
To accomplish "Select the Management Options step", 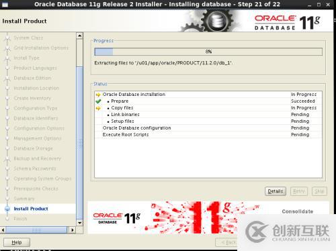I will (38, 138).
